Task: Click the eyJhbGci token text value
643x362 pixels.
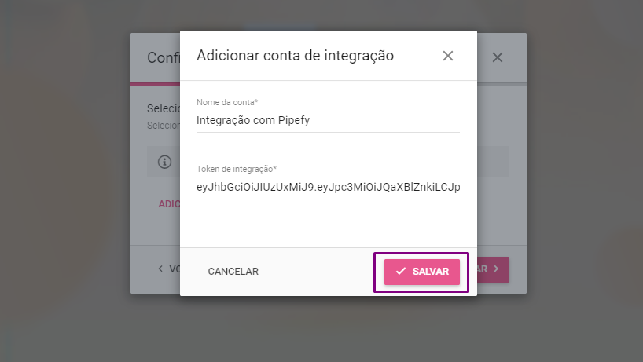Action: click(328, 187)
